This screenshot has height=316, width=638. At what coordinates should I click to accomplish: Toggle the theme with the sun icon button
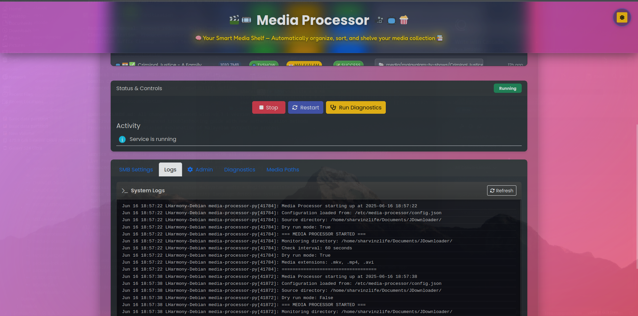pyautogui.click(x=622, y=18)
